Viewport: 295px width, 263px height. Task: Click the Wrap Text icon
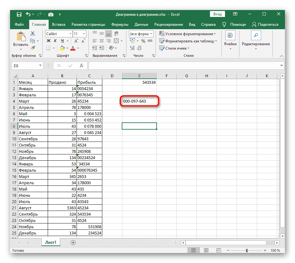116,34
